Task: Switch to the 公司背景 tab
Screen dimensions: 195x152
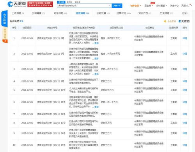Action: tap(38, 13)
